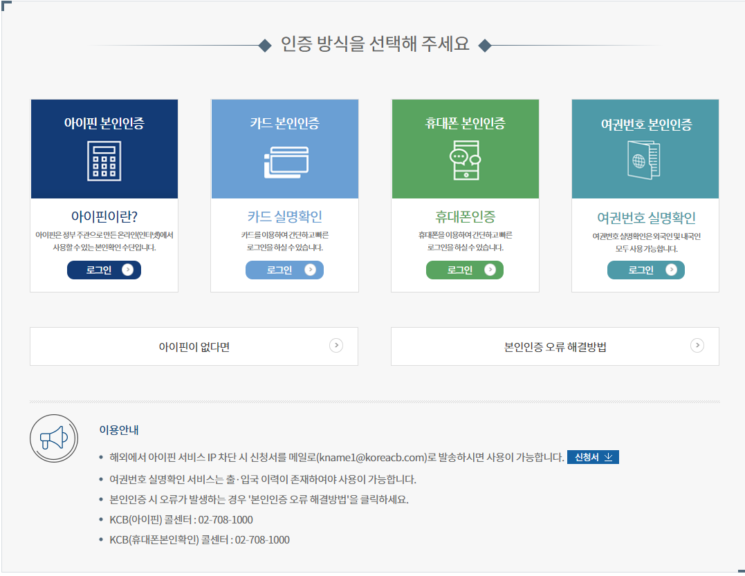Log in with 카드 실명확인
The width and height of the screenshot is (745, 576).
click(x=284, y=270)
